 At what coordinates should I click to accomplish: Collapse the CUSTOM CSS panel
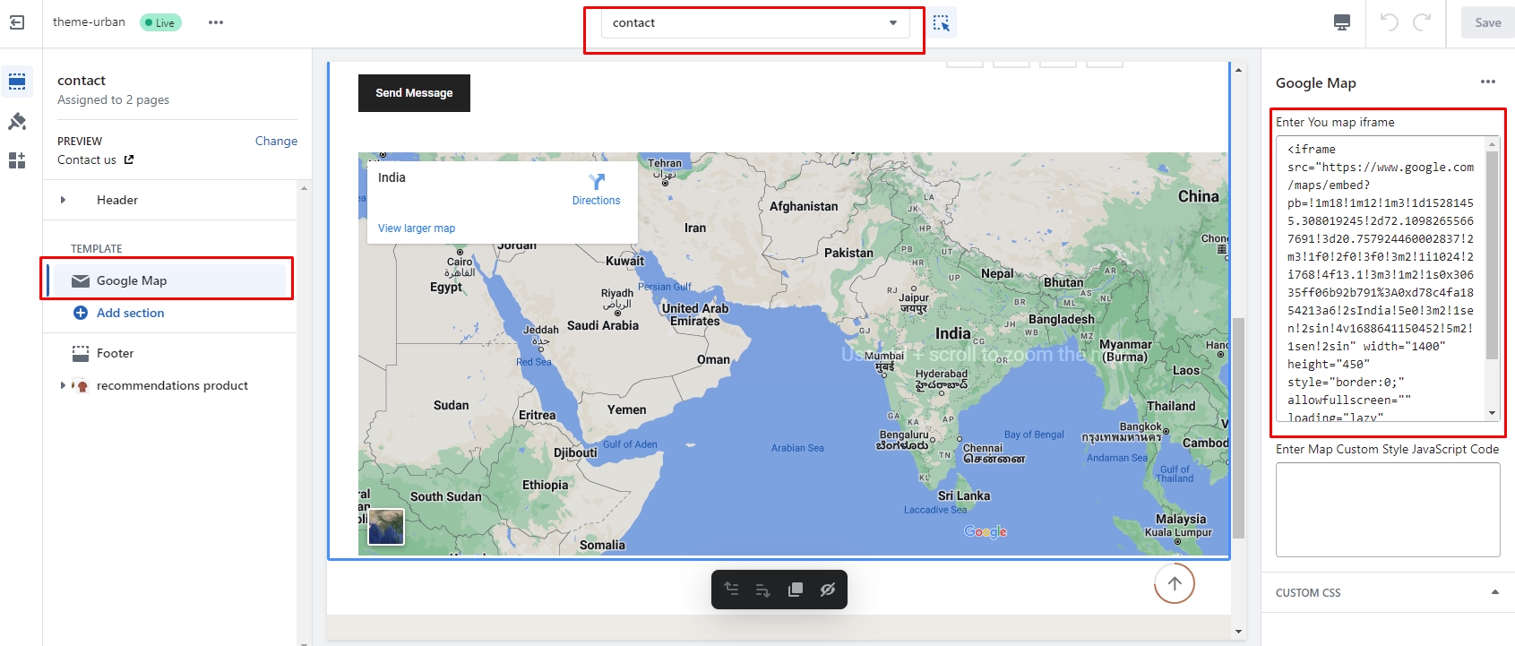pos(1494,592)
